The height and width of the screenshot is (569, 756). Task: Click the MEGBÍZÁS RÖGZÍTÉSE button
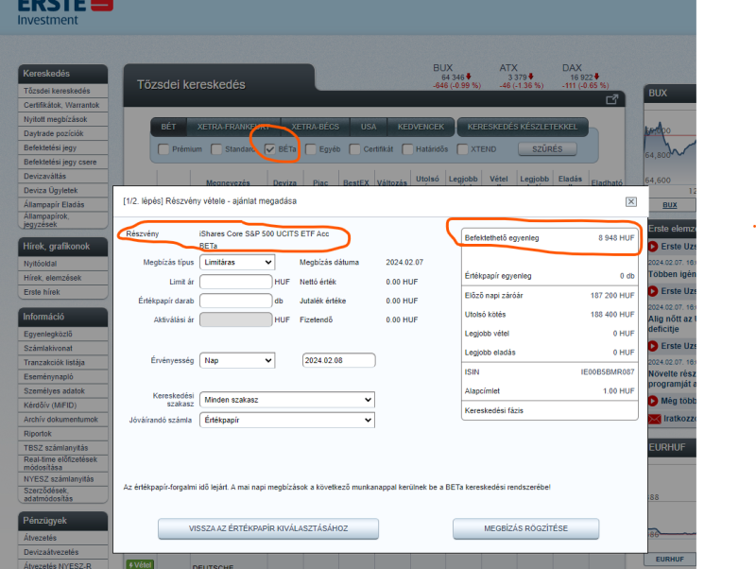[x=526, y=528]
